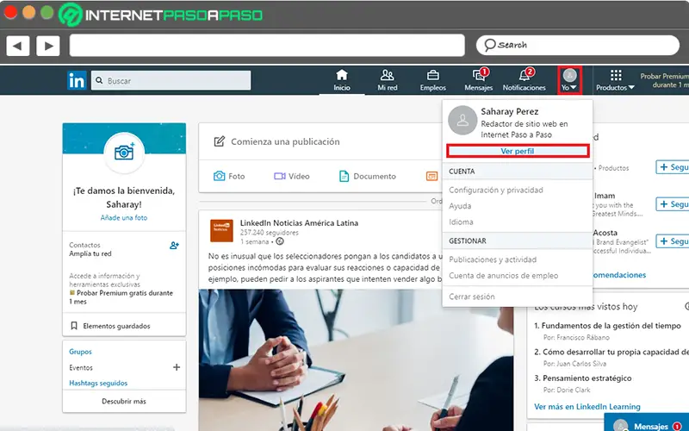This screenshot has height=431, width=689.
Task: Add a Vídeo to the post
Action: click(292, 177)
